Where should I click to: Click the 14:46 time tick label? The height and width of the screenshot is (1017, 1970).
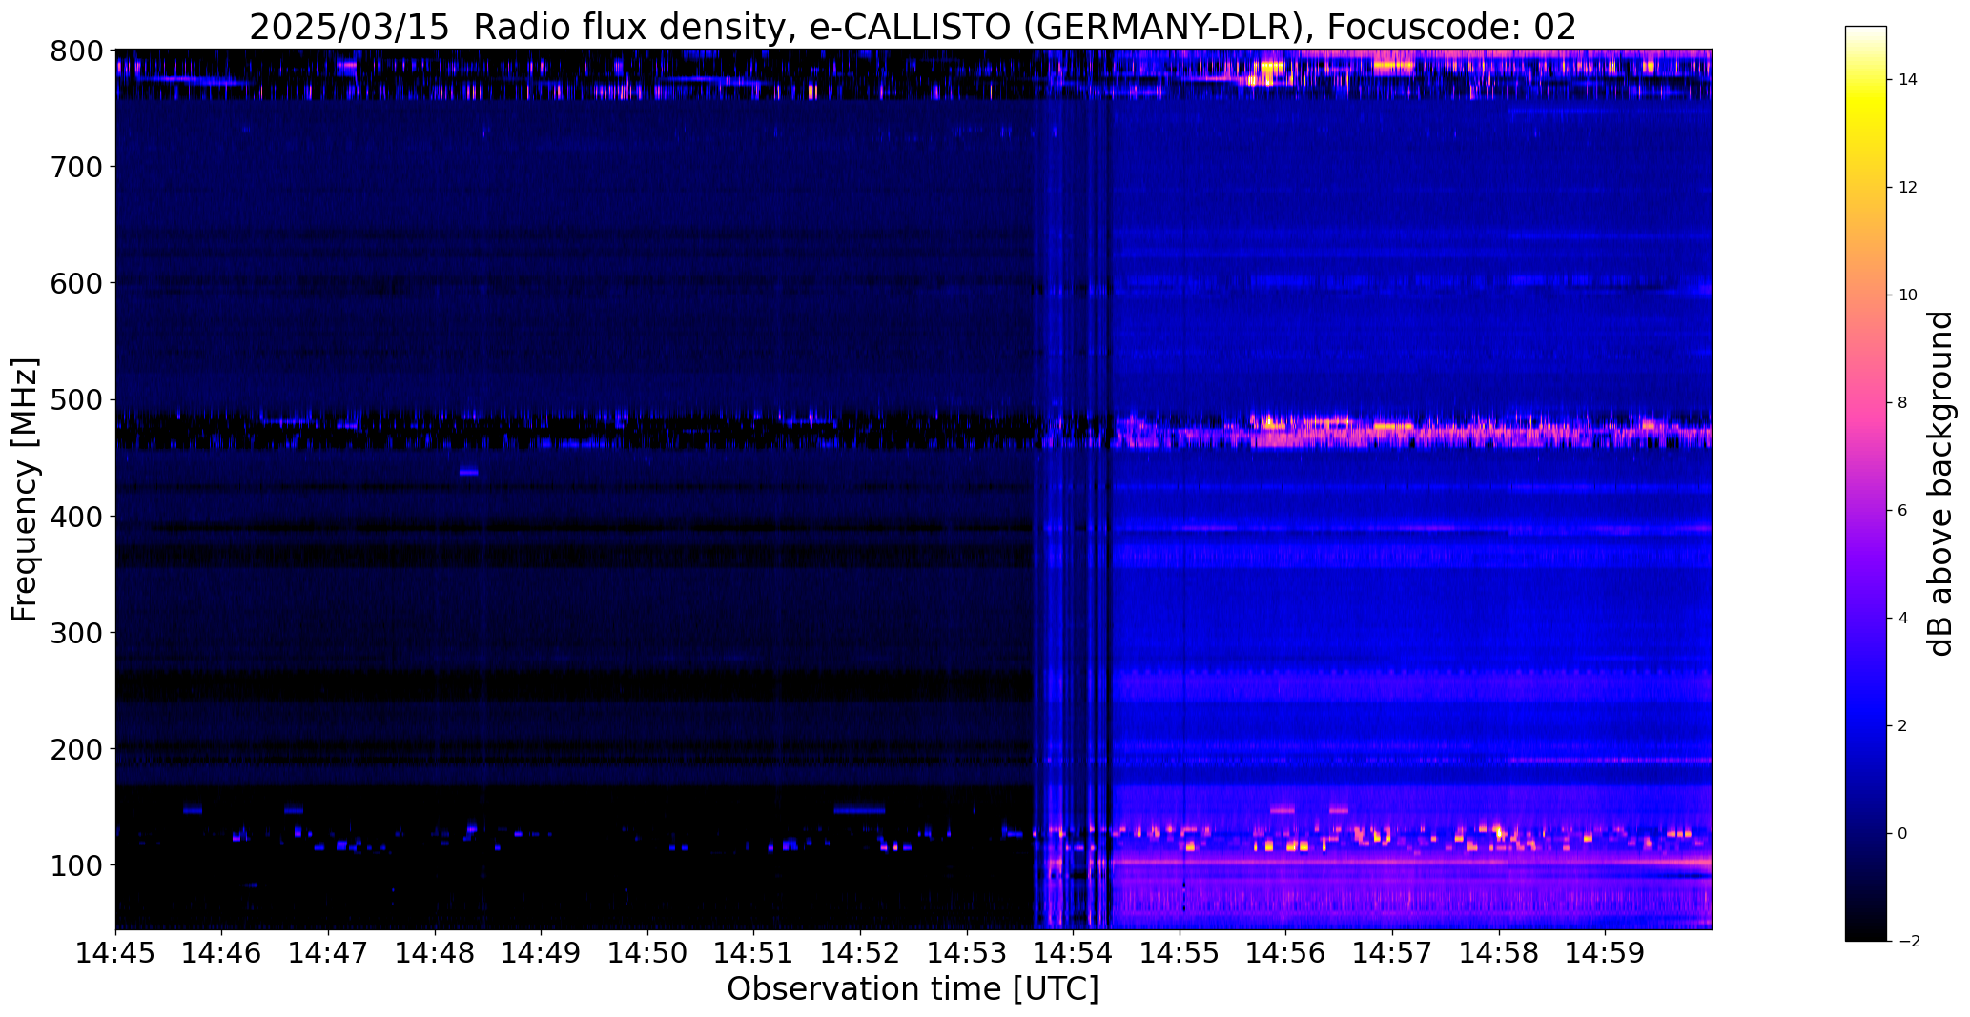(x=222, y=953)
